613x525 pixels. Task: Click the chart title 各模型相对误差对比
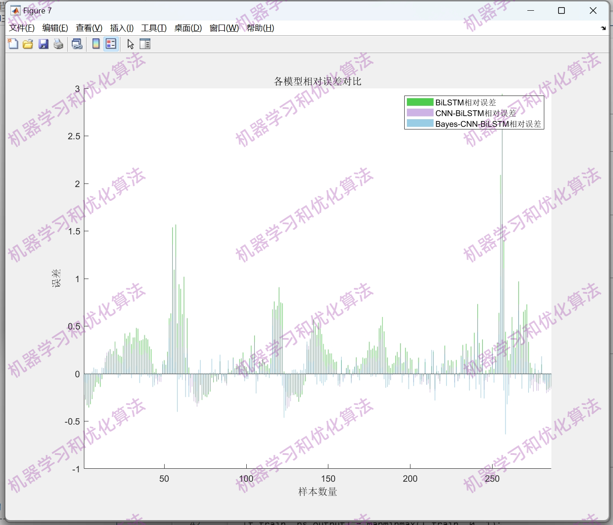coord(317,81)
